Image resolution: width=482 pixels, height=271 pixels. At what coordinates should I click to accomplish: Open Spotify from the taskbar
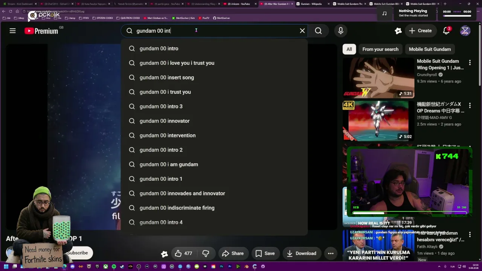tap(114, 266)
